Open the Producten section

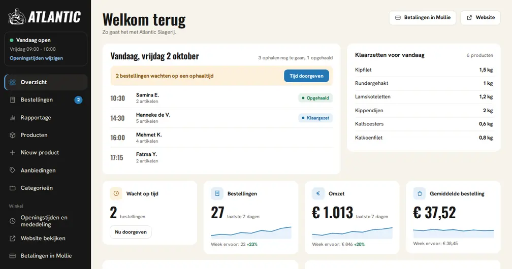(46, 135)
